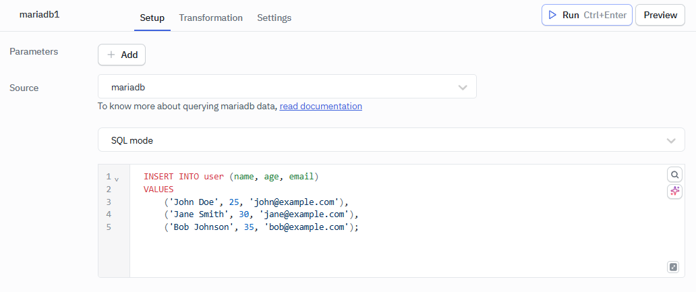This screenshot has height=292, width=696.
Task: Collapse the code fold arrow on line 1
Action: point(117,179)
